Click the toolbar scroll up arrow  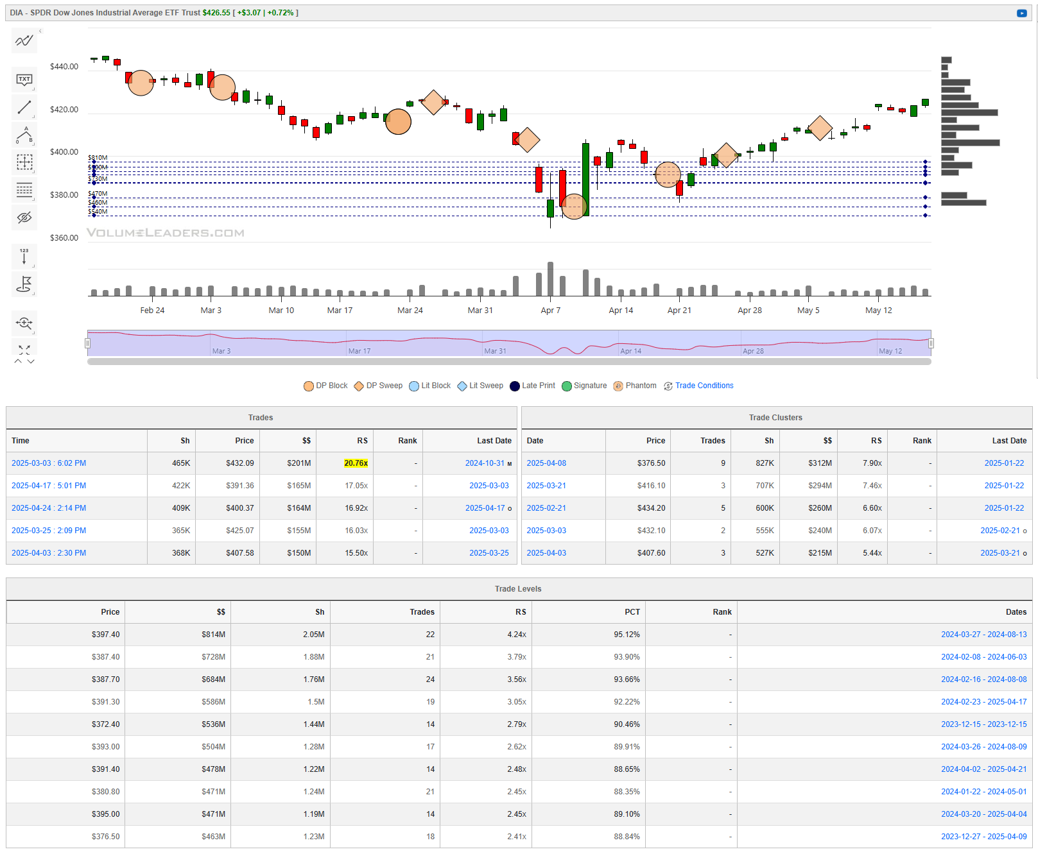[18, 362]
